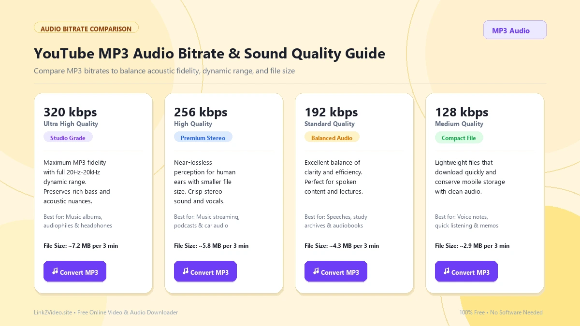Select the 320 kbps heading
Viewport: 580px width, 326px height.
(x=70, y=112)
